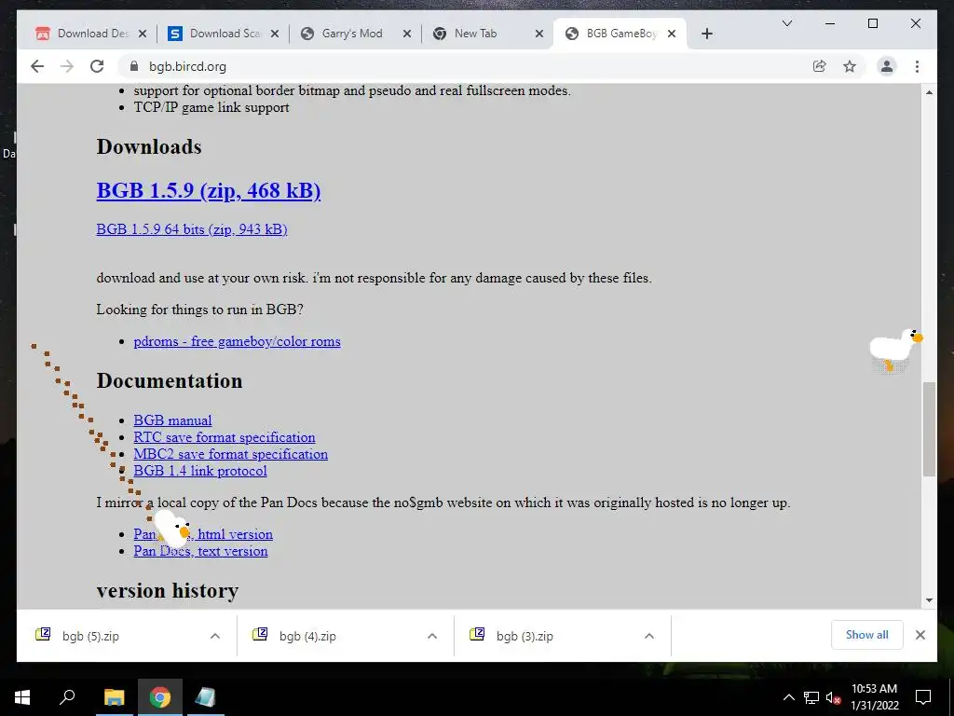Click the bgb (3).zip file icon

click(x=477, y=634)
